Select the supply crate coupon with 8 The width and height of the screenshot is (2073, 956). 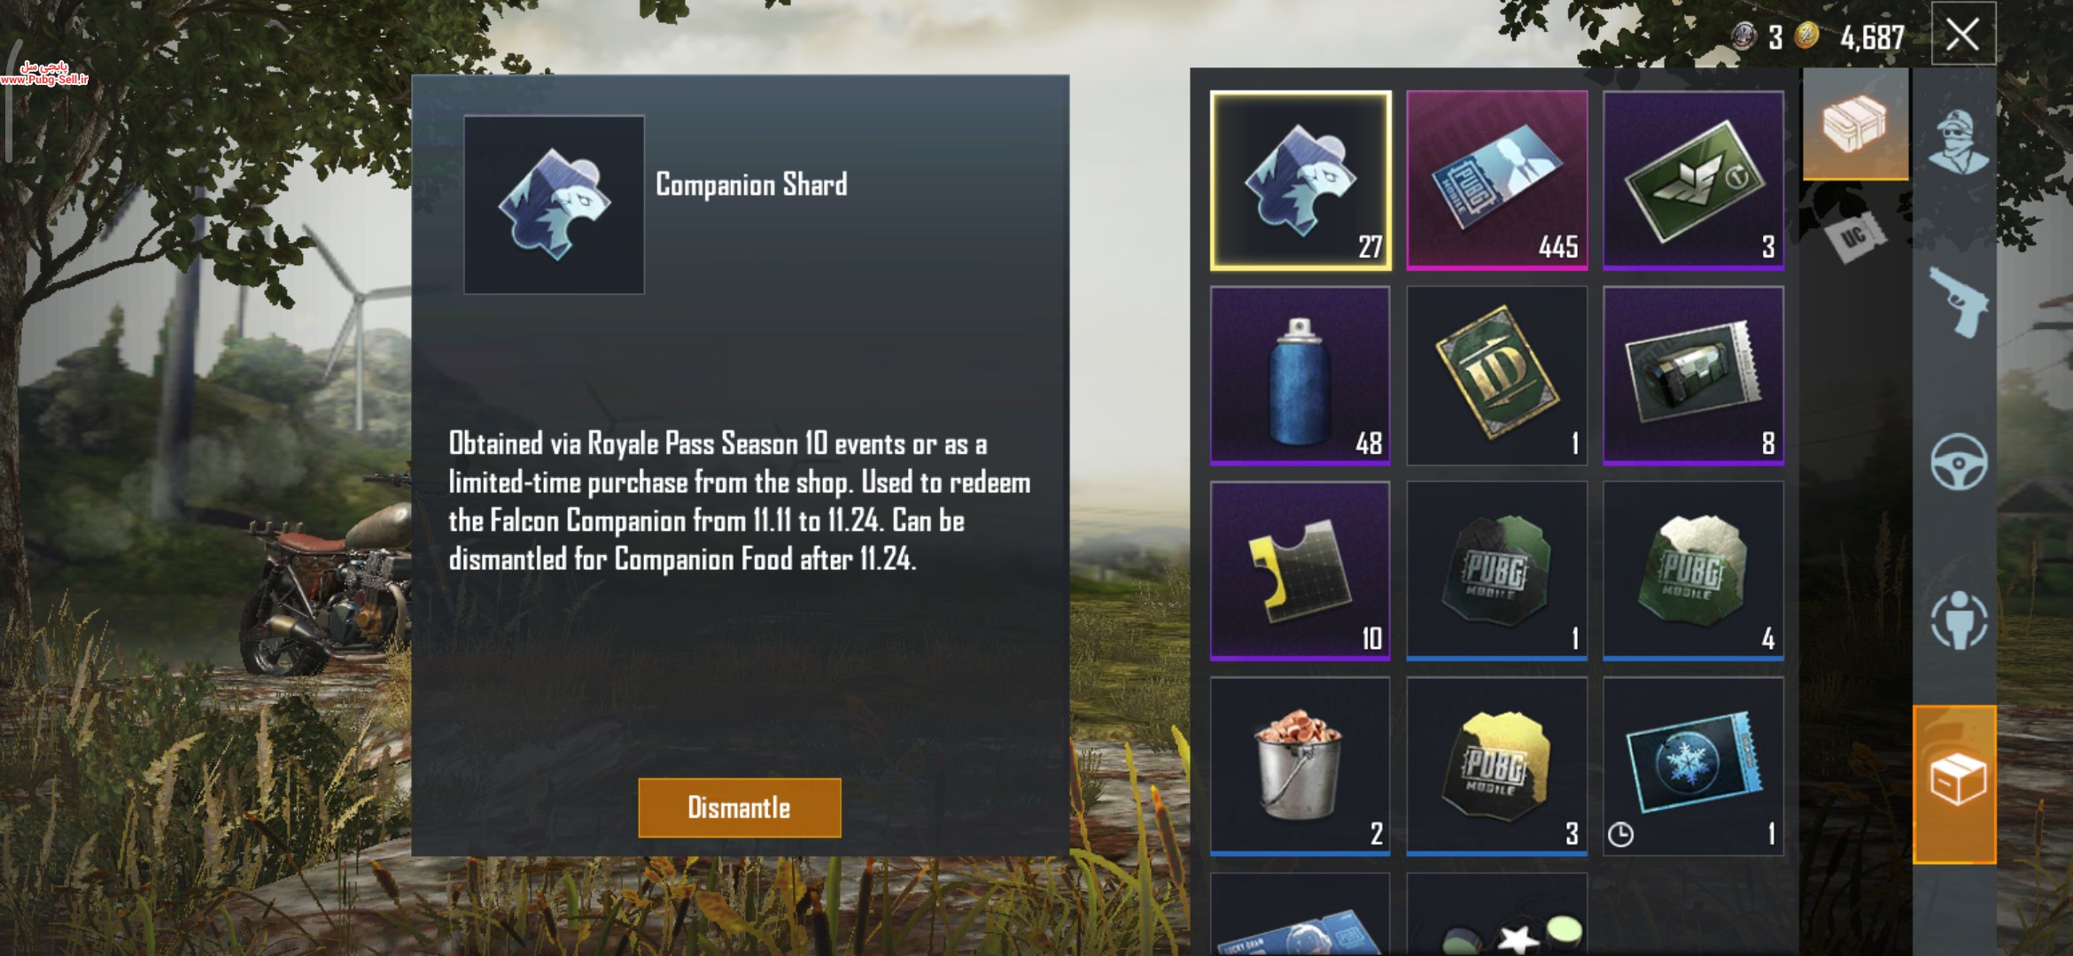[1693, 375]
